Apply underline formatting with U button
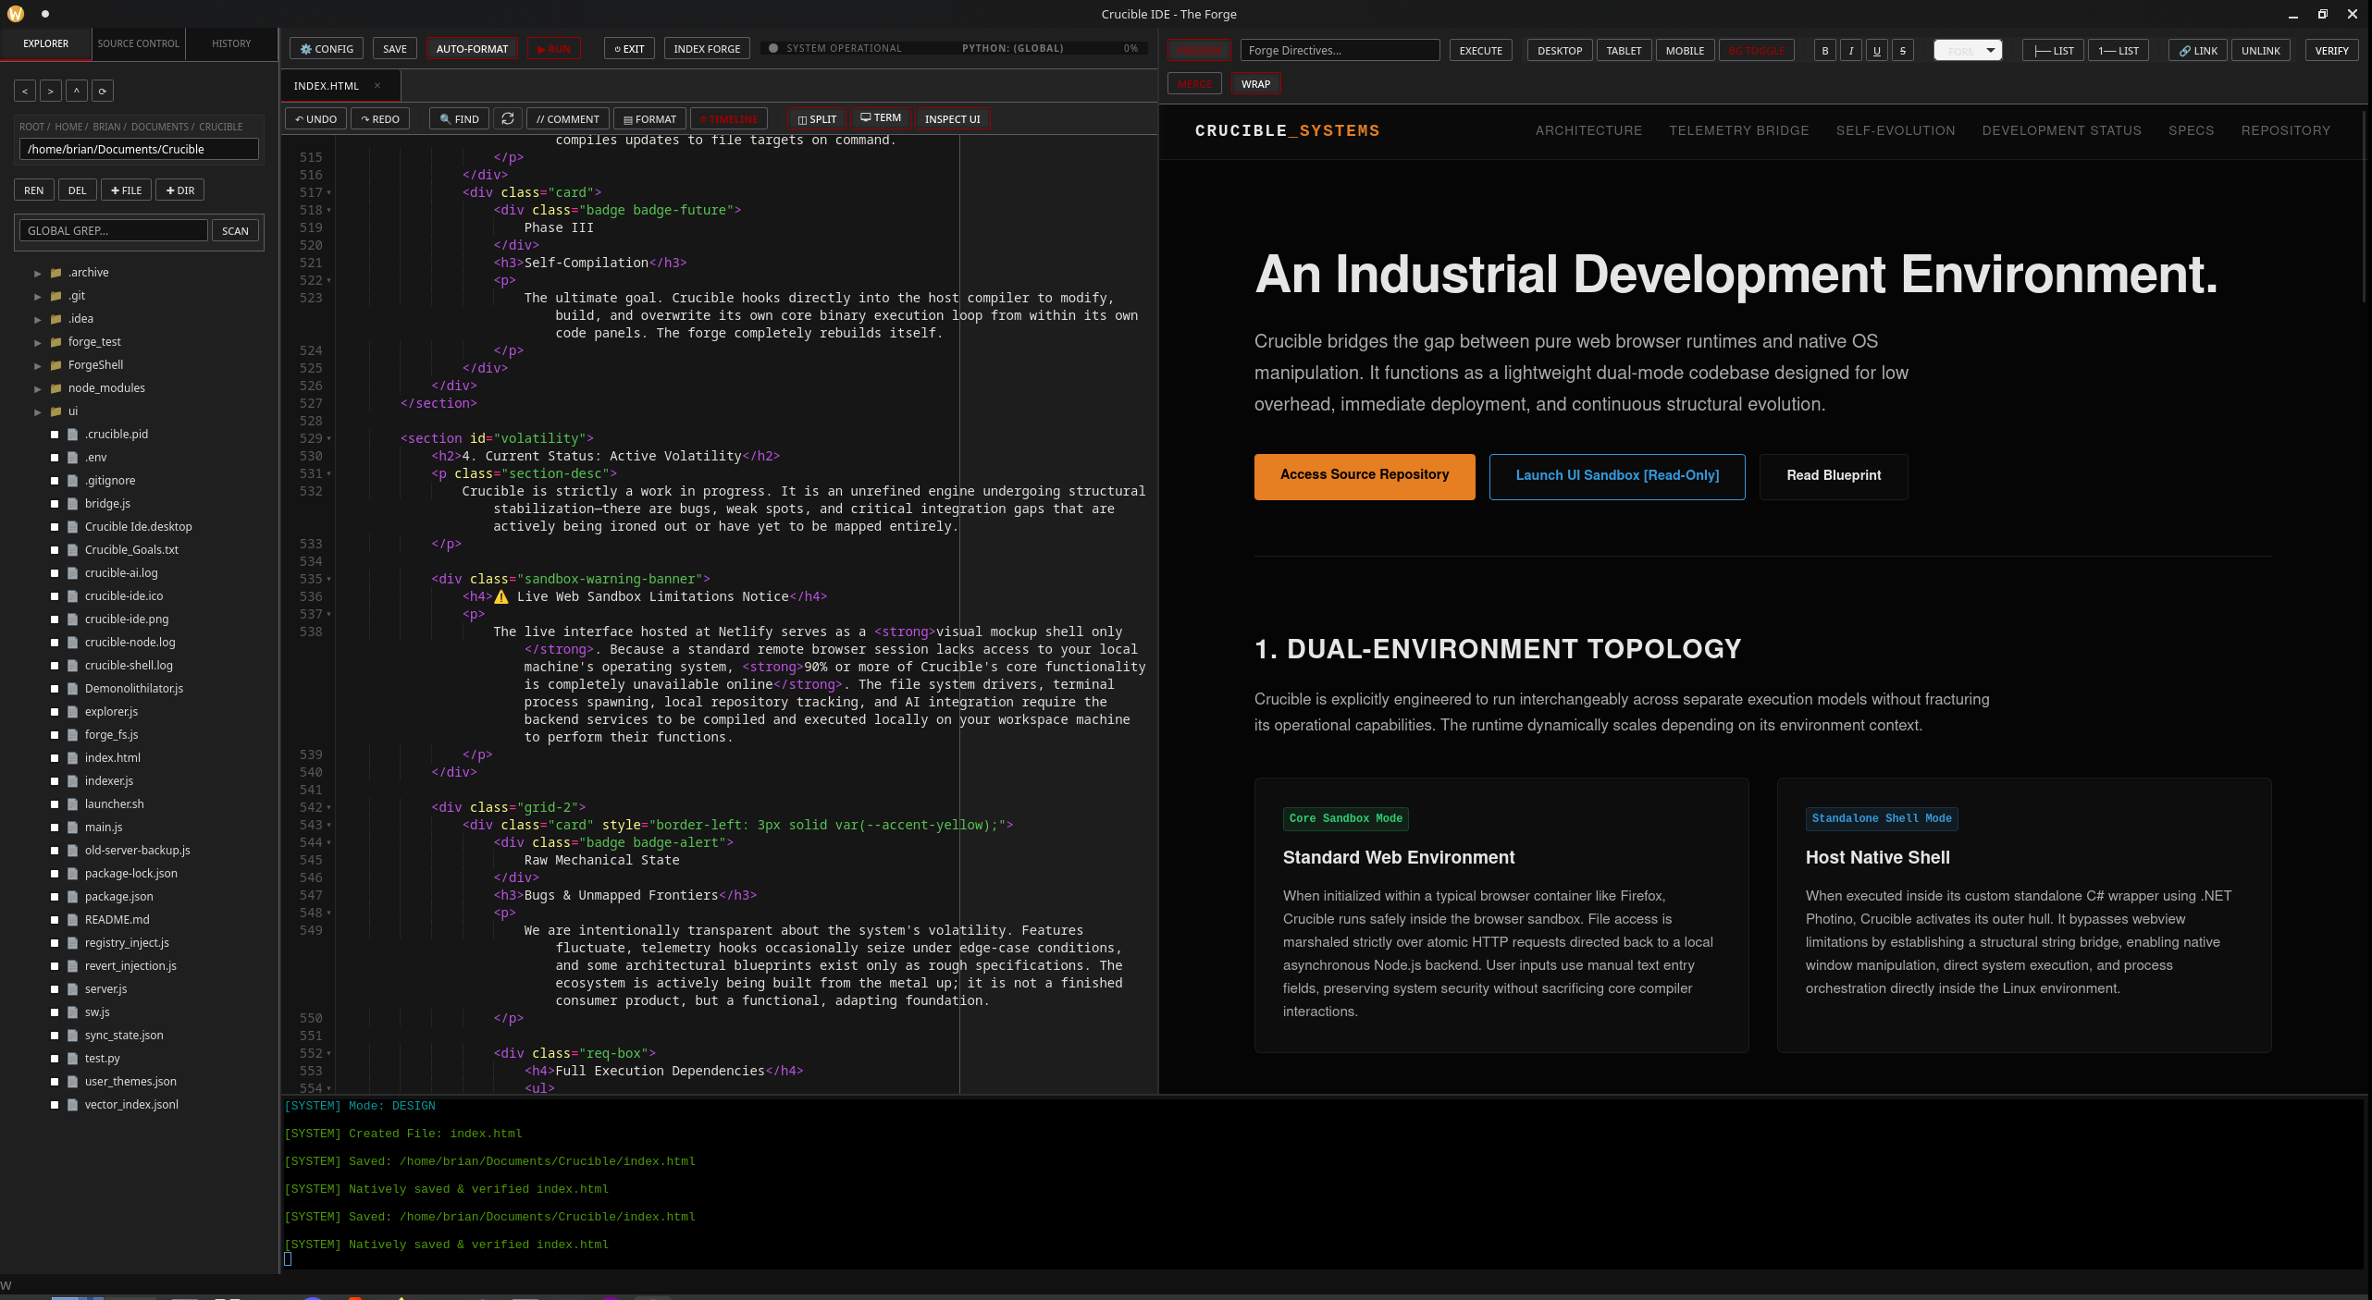This screenshot has height=1300, width=2372. (x=1877, y=51)
